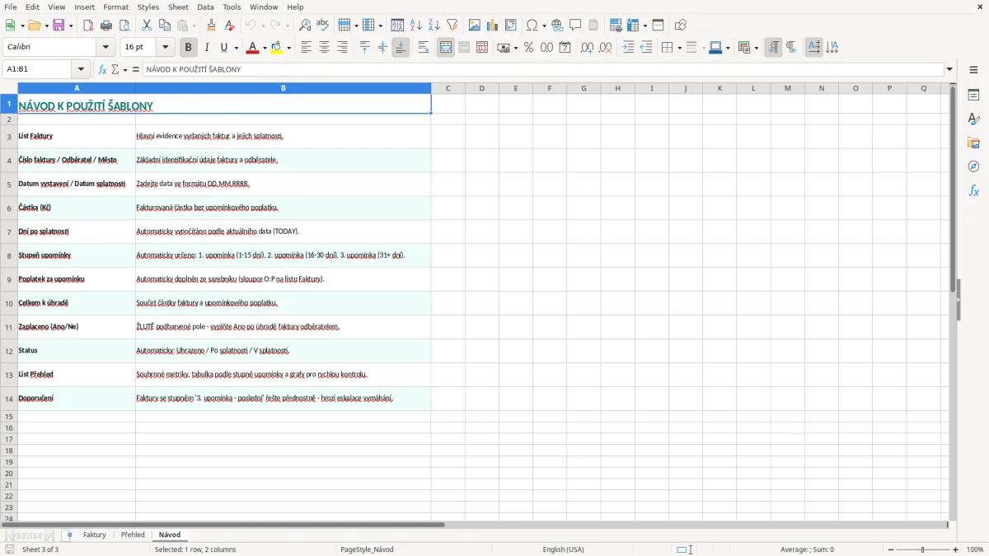The image size is (989, 556).
Task: Open the Font Size dropdown
Action: click(166, 48)
